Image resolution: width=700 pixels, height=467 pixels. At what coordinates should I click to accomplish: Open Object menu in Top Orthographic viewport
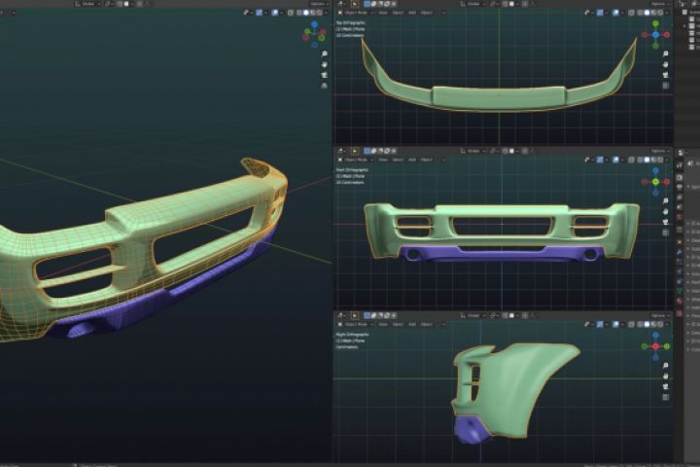coord(427,13)
